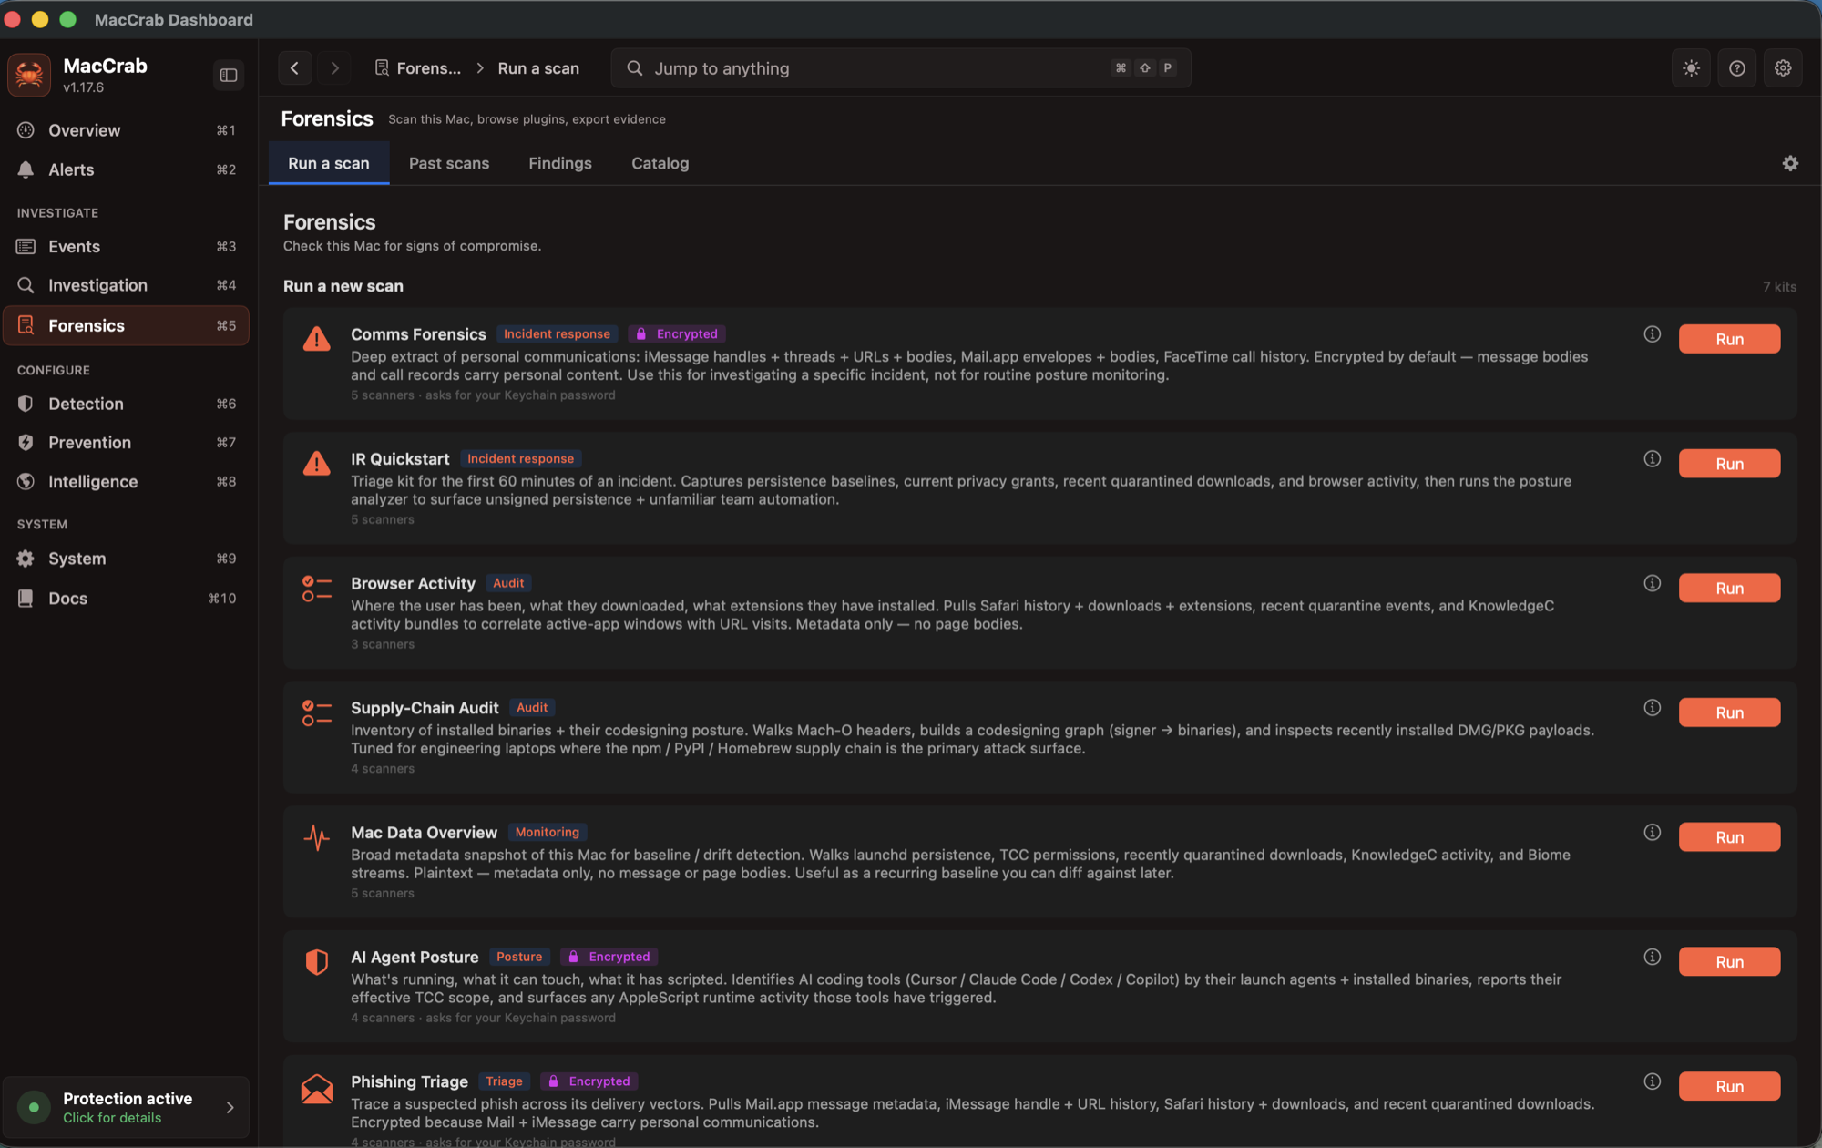The height and width of the screenshot is (1148, 1822).
Task: Click the Encrypted badge on AI Agent Posture
Action: pyautogui.click(x=609, y=957)
